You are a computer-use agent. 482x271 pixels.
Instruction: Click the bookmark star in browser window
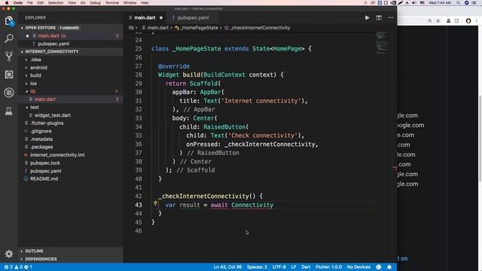[438, 21]
